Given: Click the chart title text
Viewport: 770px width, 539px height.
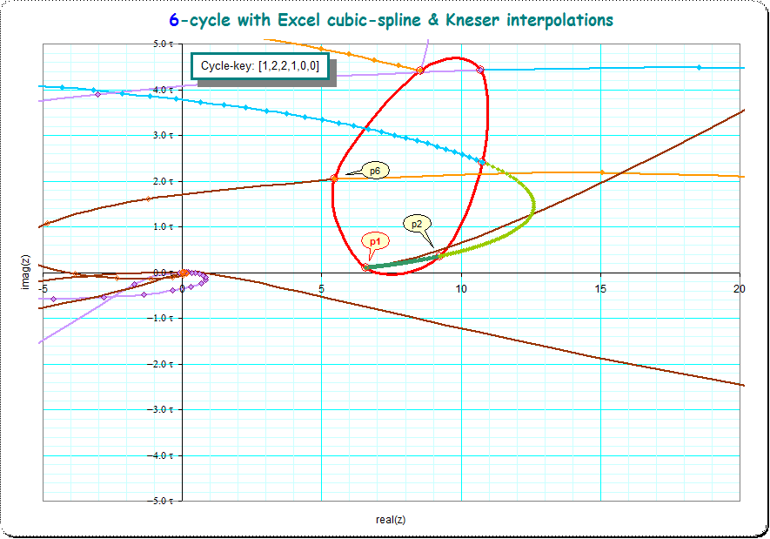Looking at the screenshot, I should point(392,19).
